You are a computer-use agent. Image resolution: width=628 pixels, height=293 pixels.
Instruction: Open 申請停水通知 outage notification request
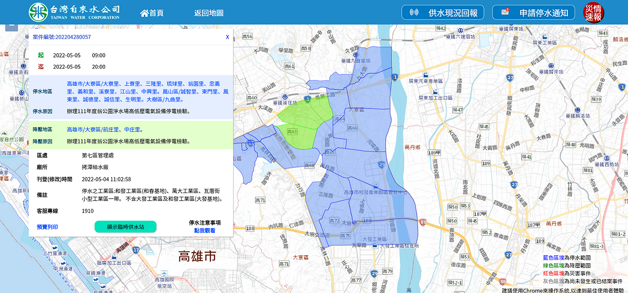pyautogui.click(x=533, y=13)
